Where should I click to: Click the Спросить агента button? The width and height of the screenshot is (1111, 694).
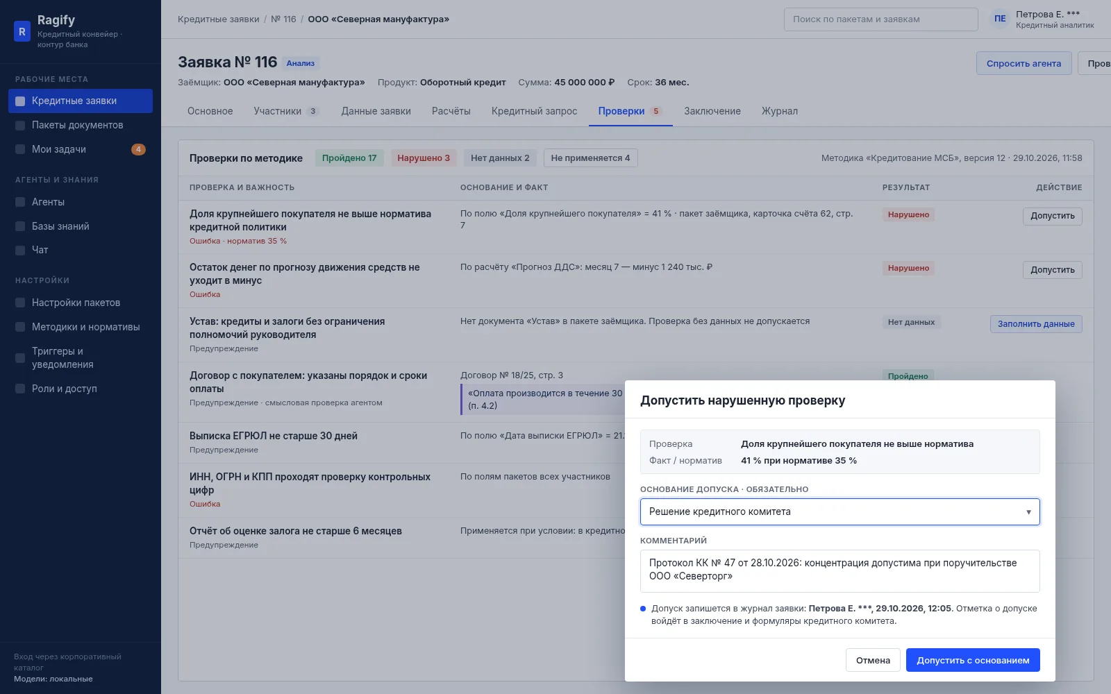(x=1024, y=63)
